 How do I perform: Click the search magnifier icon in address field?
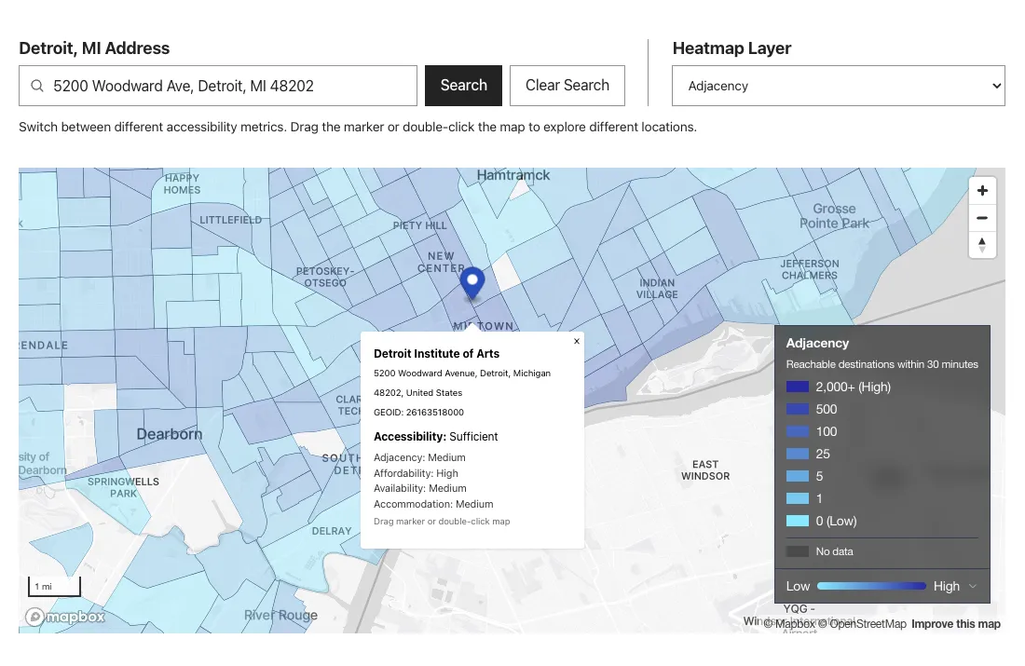(x=37, y=86)
